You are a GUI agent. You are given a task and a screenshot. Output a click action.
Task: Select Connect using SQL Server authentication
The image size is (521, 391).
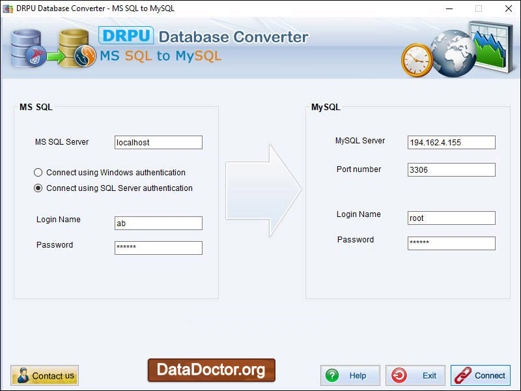pos(38,188)
